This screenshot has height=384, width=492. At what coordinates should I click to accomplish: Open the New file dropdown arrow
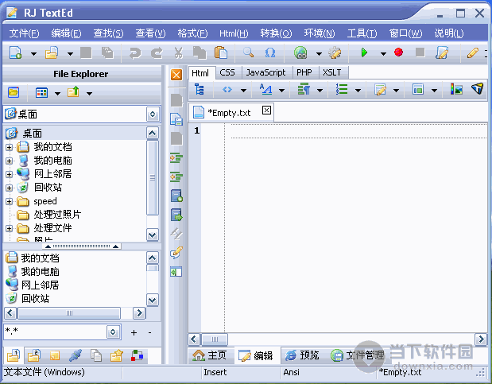tap(33, 54)
